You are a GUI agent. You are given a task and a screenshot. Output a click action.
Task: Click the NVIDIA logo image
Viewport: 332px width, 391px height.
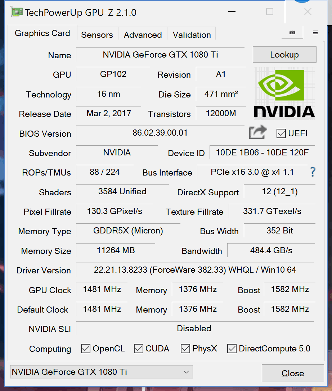point(284,94)
